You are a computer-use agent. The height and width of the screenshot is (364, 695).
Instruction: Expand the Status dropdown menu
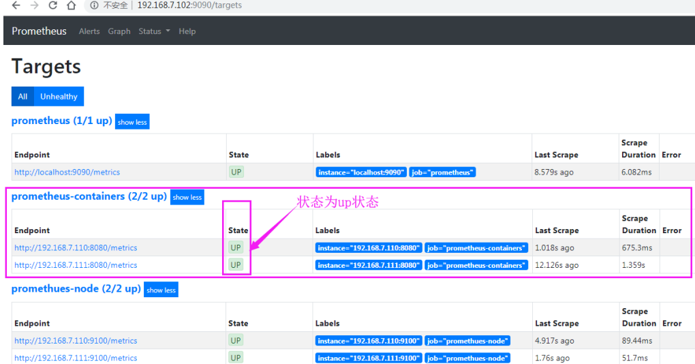[x=154, y=31]
